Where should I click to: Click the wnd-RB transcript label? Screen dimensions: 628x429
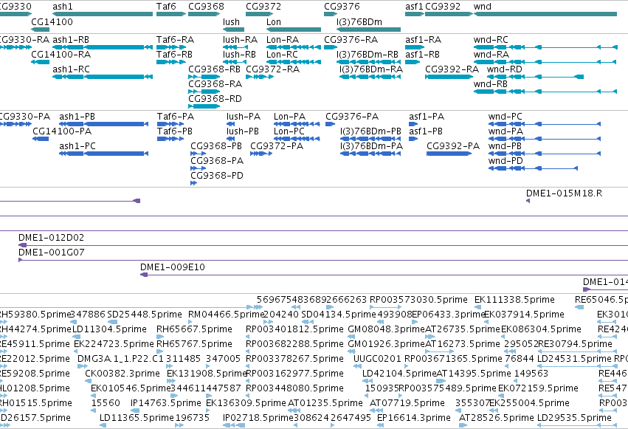(x=491, y=84)
